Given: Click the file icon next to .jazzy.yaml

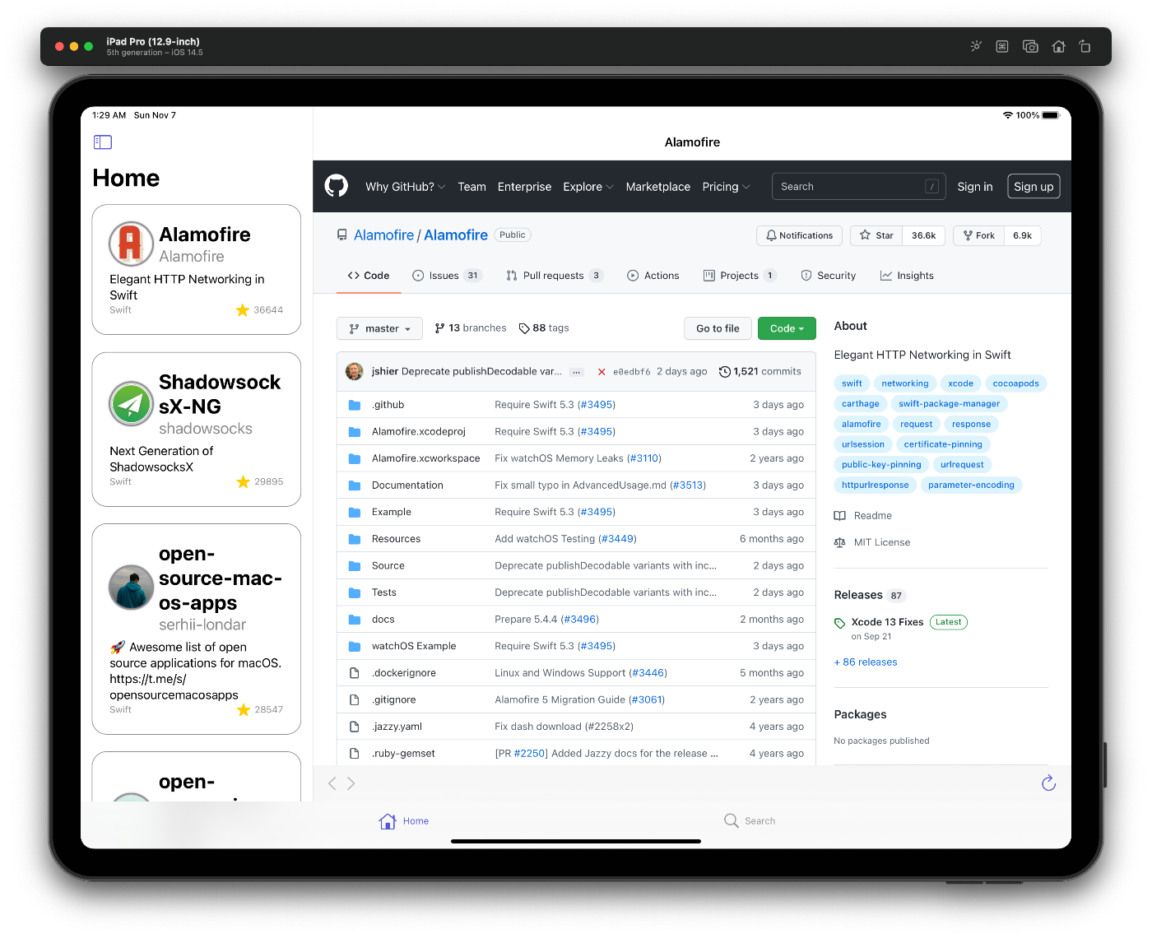Looking at the screenshot, I should click(x=355, y=727).
